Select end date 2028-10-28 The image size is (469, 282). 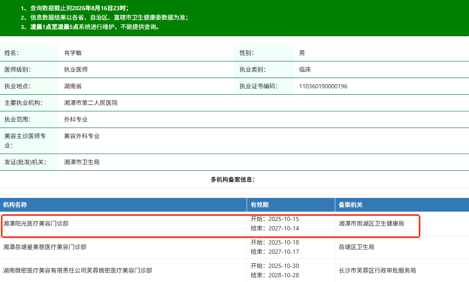(284, 275)
